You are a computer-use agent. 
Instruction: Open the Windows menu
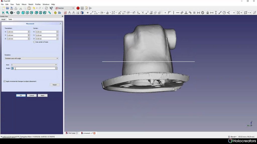tap(46, 4)
